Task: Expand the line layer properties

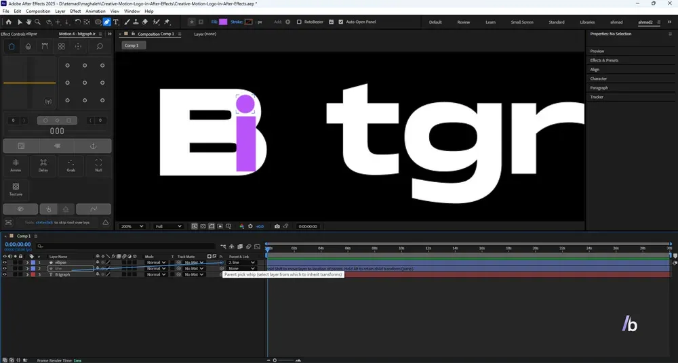Action: pos(27,268)
